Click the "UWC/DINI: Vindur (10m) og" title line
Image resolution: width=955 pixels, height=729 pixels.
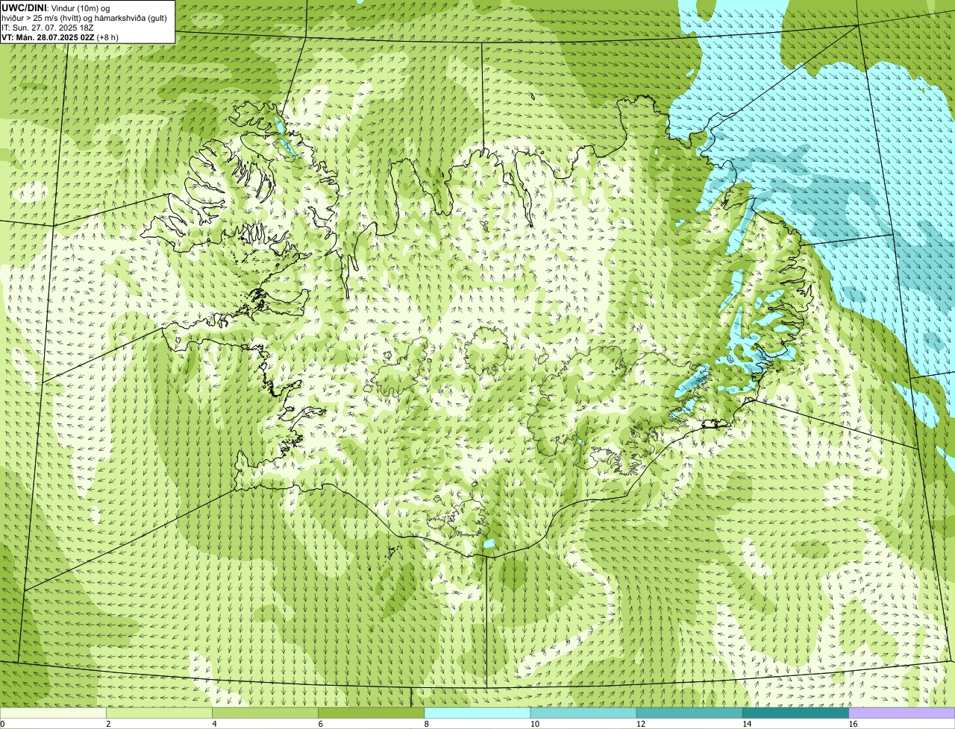[x=56, y=8]
